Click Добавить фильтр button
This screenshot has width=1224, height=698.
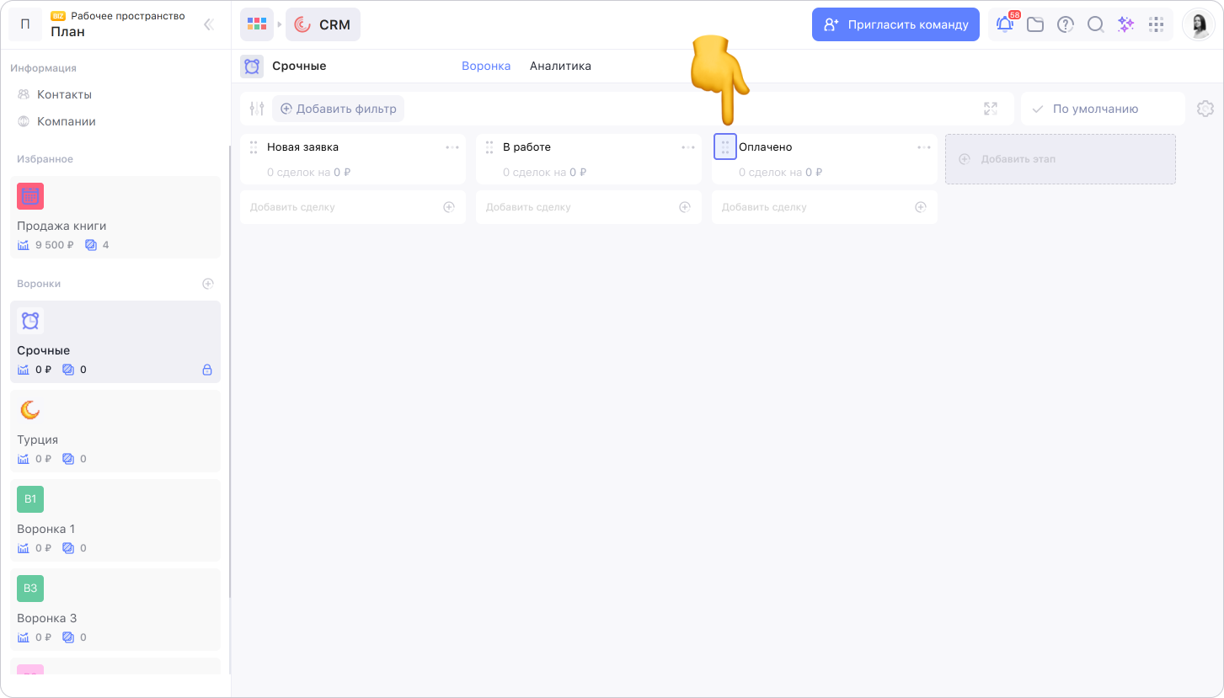pyautogui.click(x=338, y=109)
